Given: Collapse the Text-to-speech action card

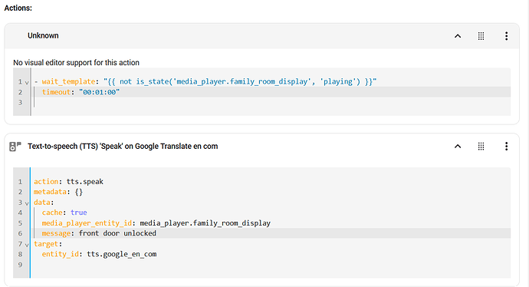Looking at the screenshot, I should point(458,147).
